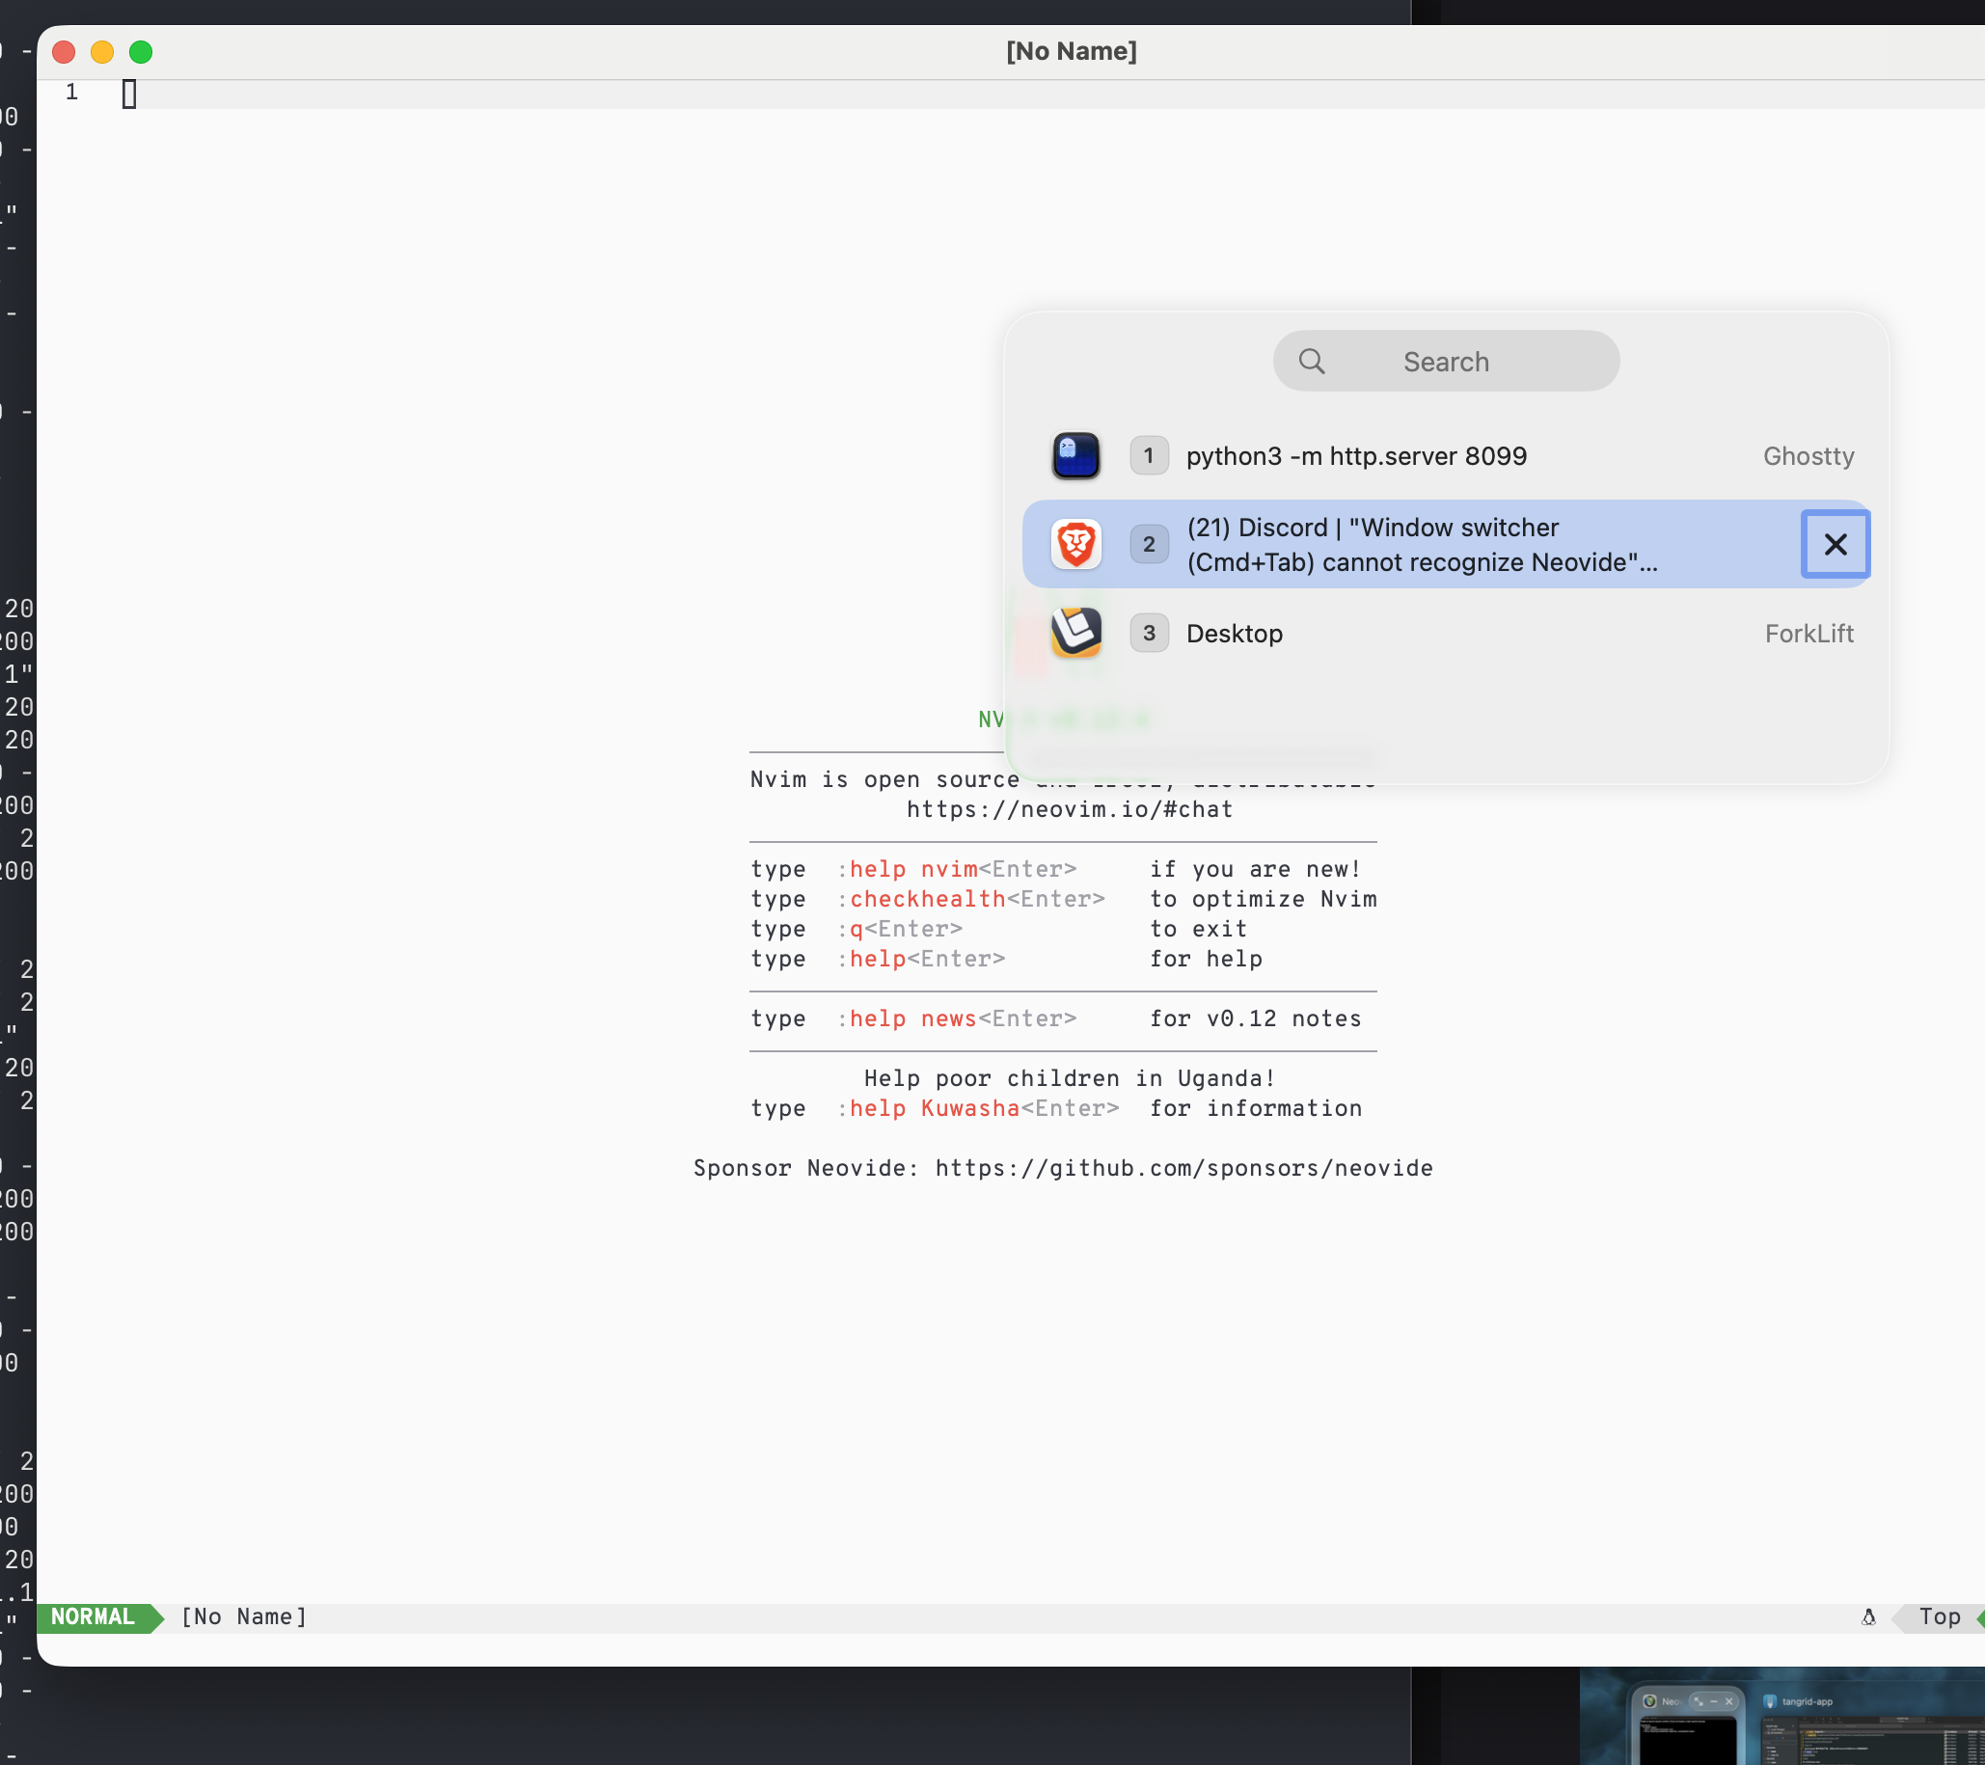Click the tangrid-app icon in the preview
Image resolution: width=1985 pixels, height=1765 pixels.
1769,1701
